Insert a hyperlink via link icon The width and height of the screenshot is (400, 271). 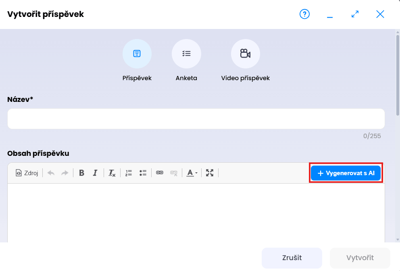[160, 173]
